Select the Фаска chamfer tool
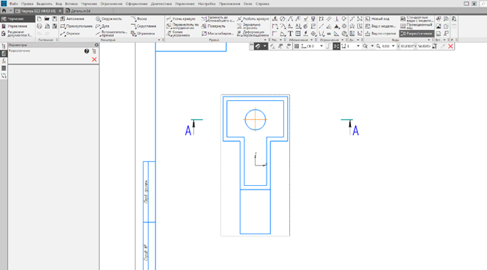The width and height of the screenshot is (487, 270). point(139,19)
